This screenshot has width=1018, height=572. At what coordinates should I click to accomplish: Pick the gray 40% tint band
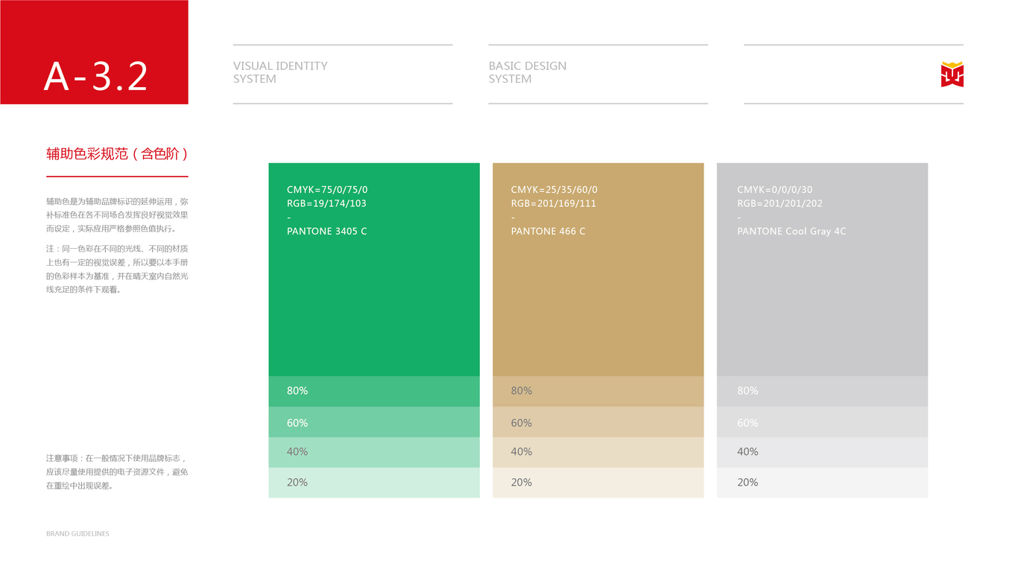pos(822,452)
